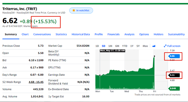Click the trade prices disclaimer text

click(157, 95)
